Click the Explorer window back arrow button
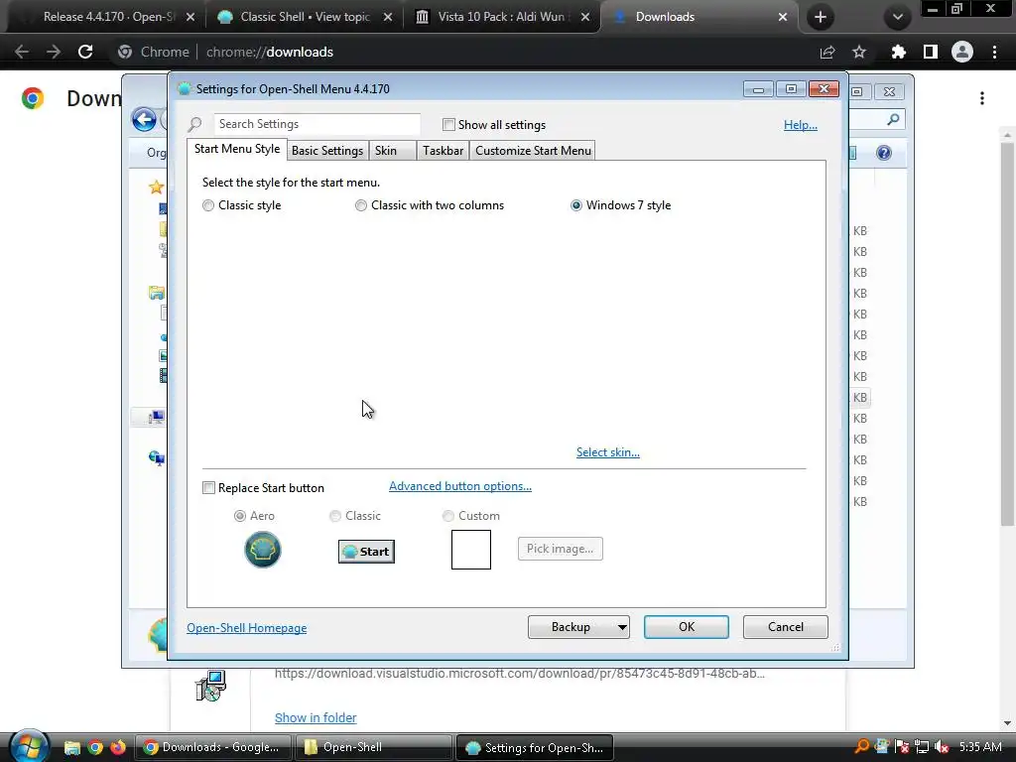The width and height of the screenshot is (1016, 762). coord(144,119)
